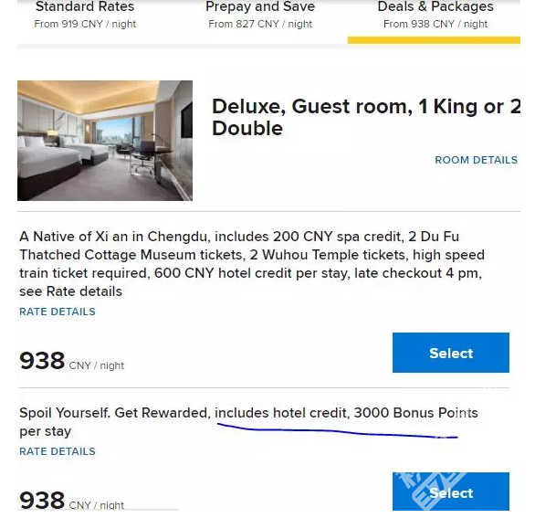Click the blue handwritten underline annotation
The height and width of the screenshot is (518, 535).
tap(338, 431)
